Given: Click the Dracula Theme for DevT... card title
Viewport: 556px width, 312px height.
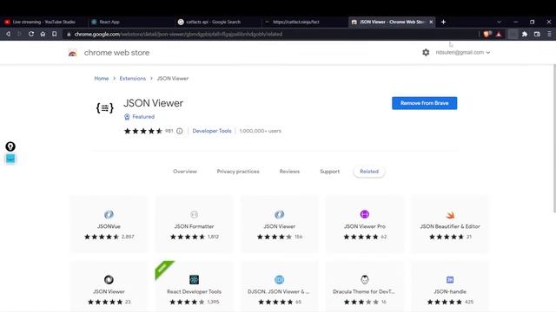Looking at the screenshot, I should pyautogui.click(x=364, y=292).
